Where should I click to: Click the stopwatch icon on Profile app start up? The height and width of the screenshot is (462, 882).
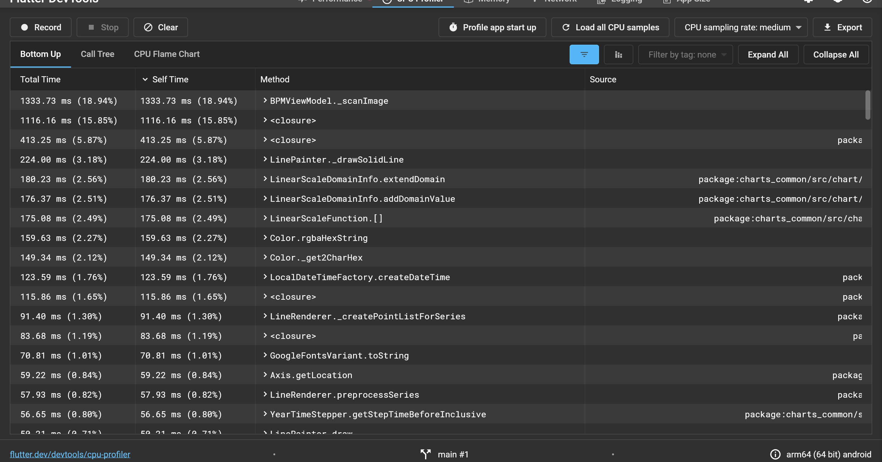coord(453,27)
